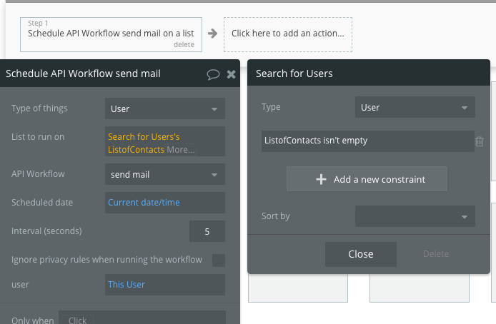The image size is (496, 324).
Task: Click the This User parameter field
Action: click(x=164, y=285)
